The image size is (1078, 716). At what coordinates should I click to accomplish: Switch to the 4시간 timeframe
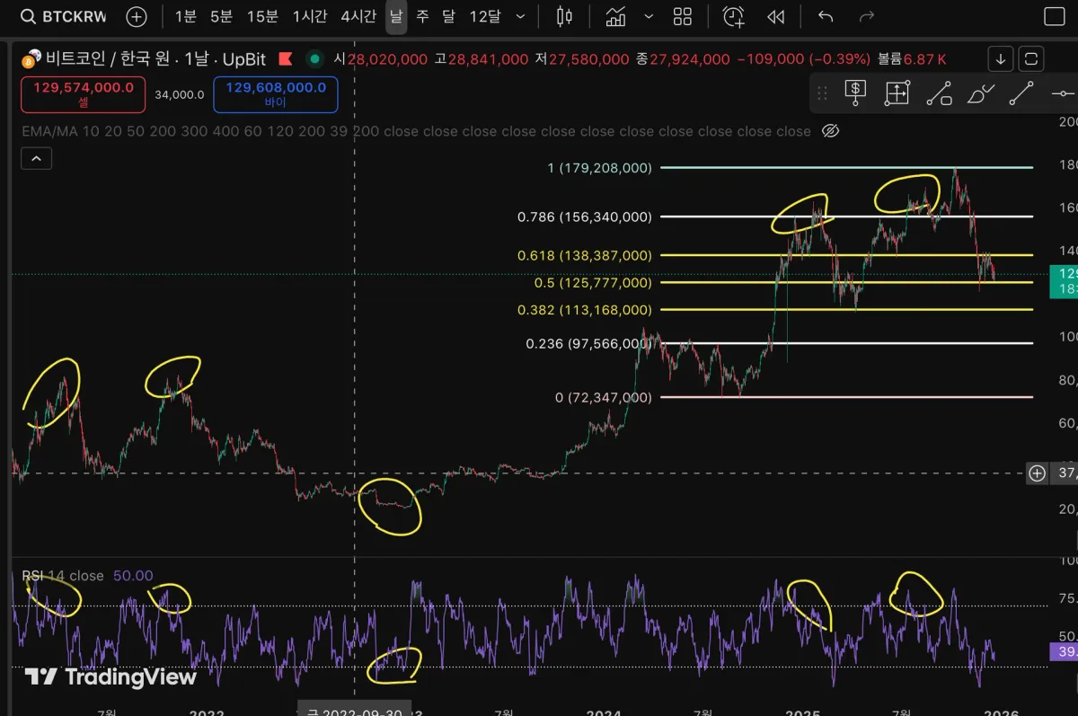[x=358, y=16]
